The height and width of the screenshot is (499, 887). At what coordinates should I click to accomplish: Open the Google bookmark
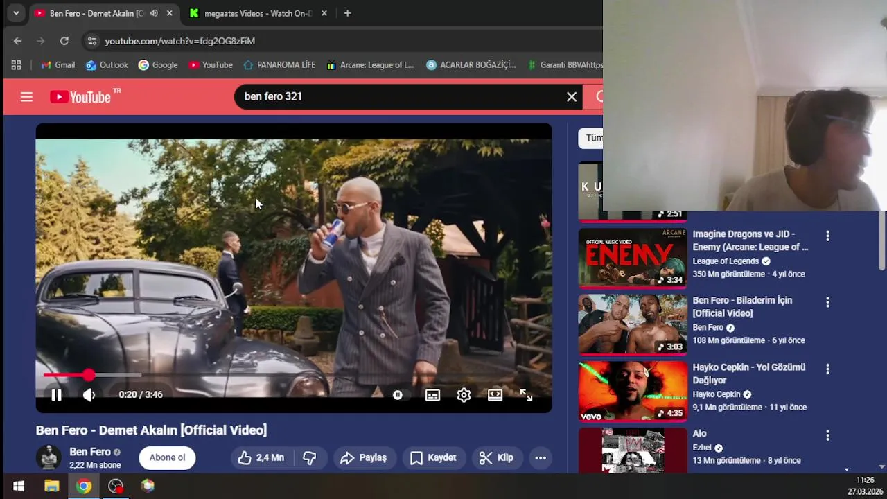pos(158,64)
